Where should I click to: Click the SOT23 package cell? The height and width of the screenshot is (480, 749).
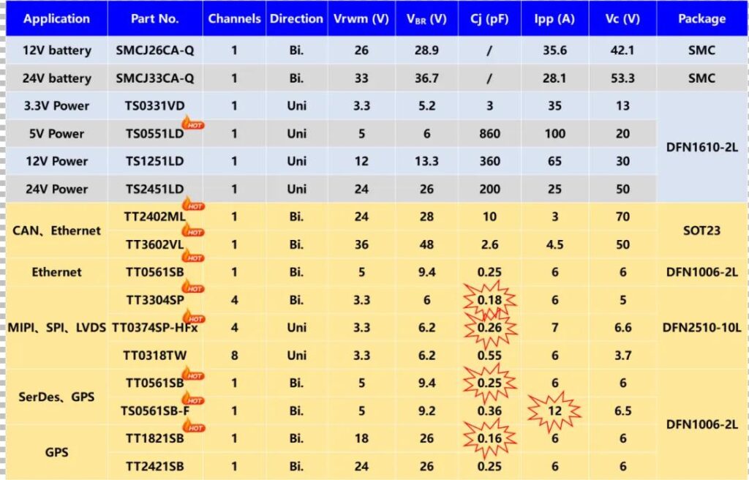tap(701, 230)
